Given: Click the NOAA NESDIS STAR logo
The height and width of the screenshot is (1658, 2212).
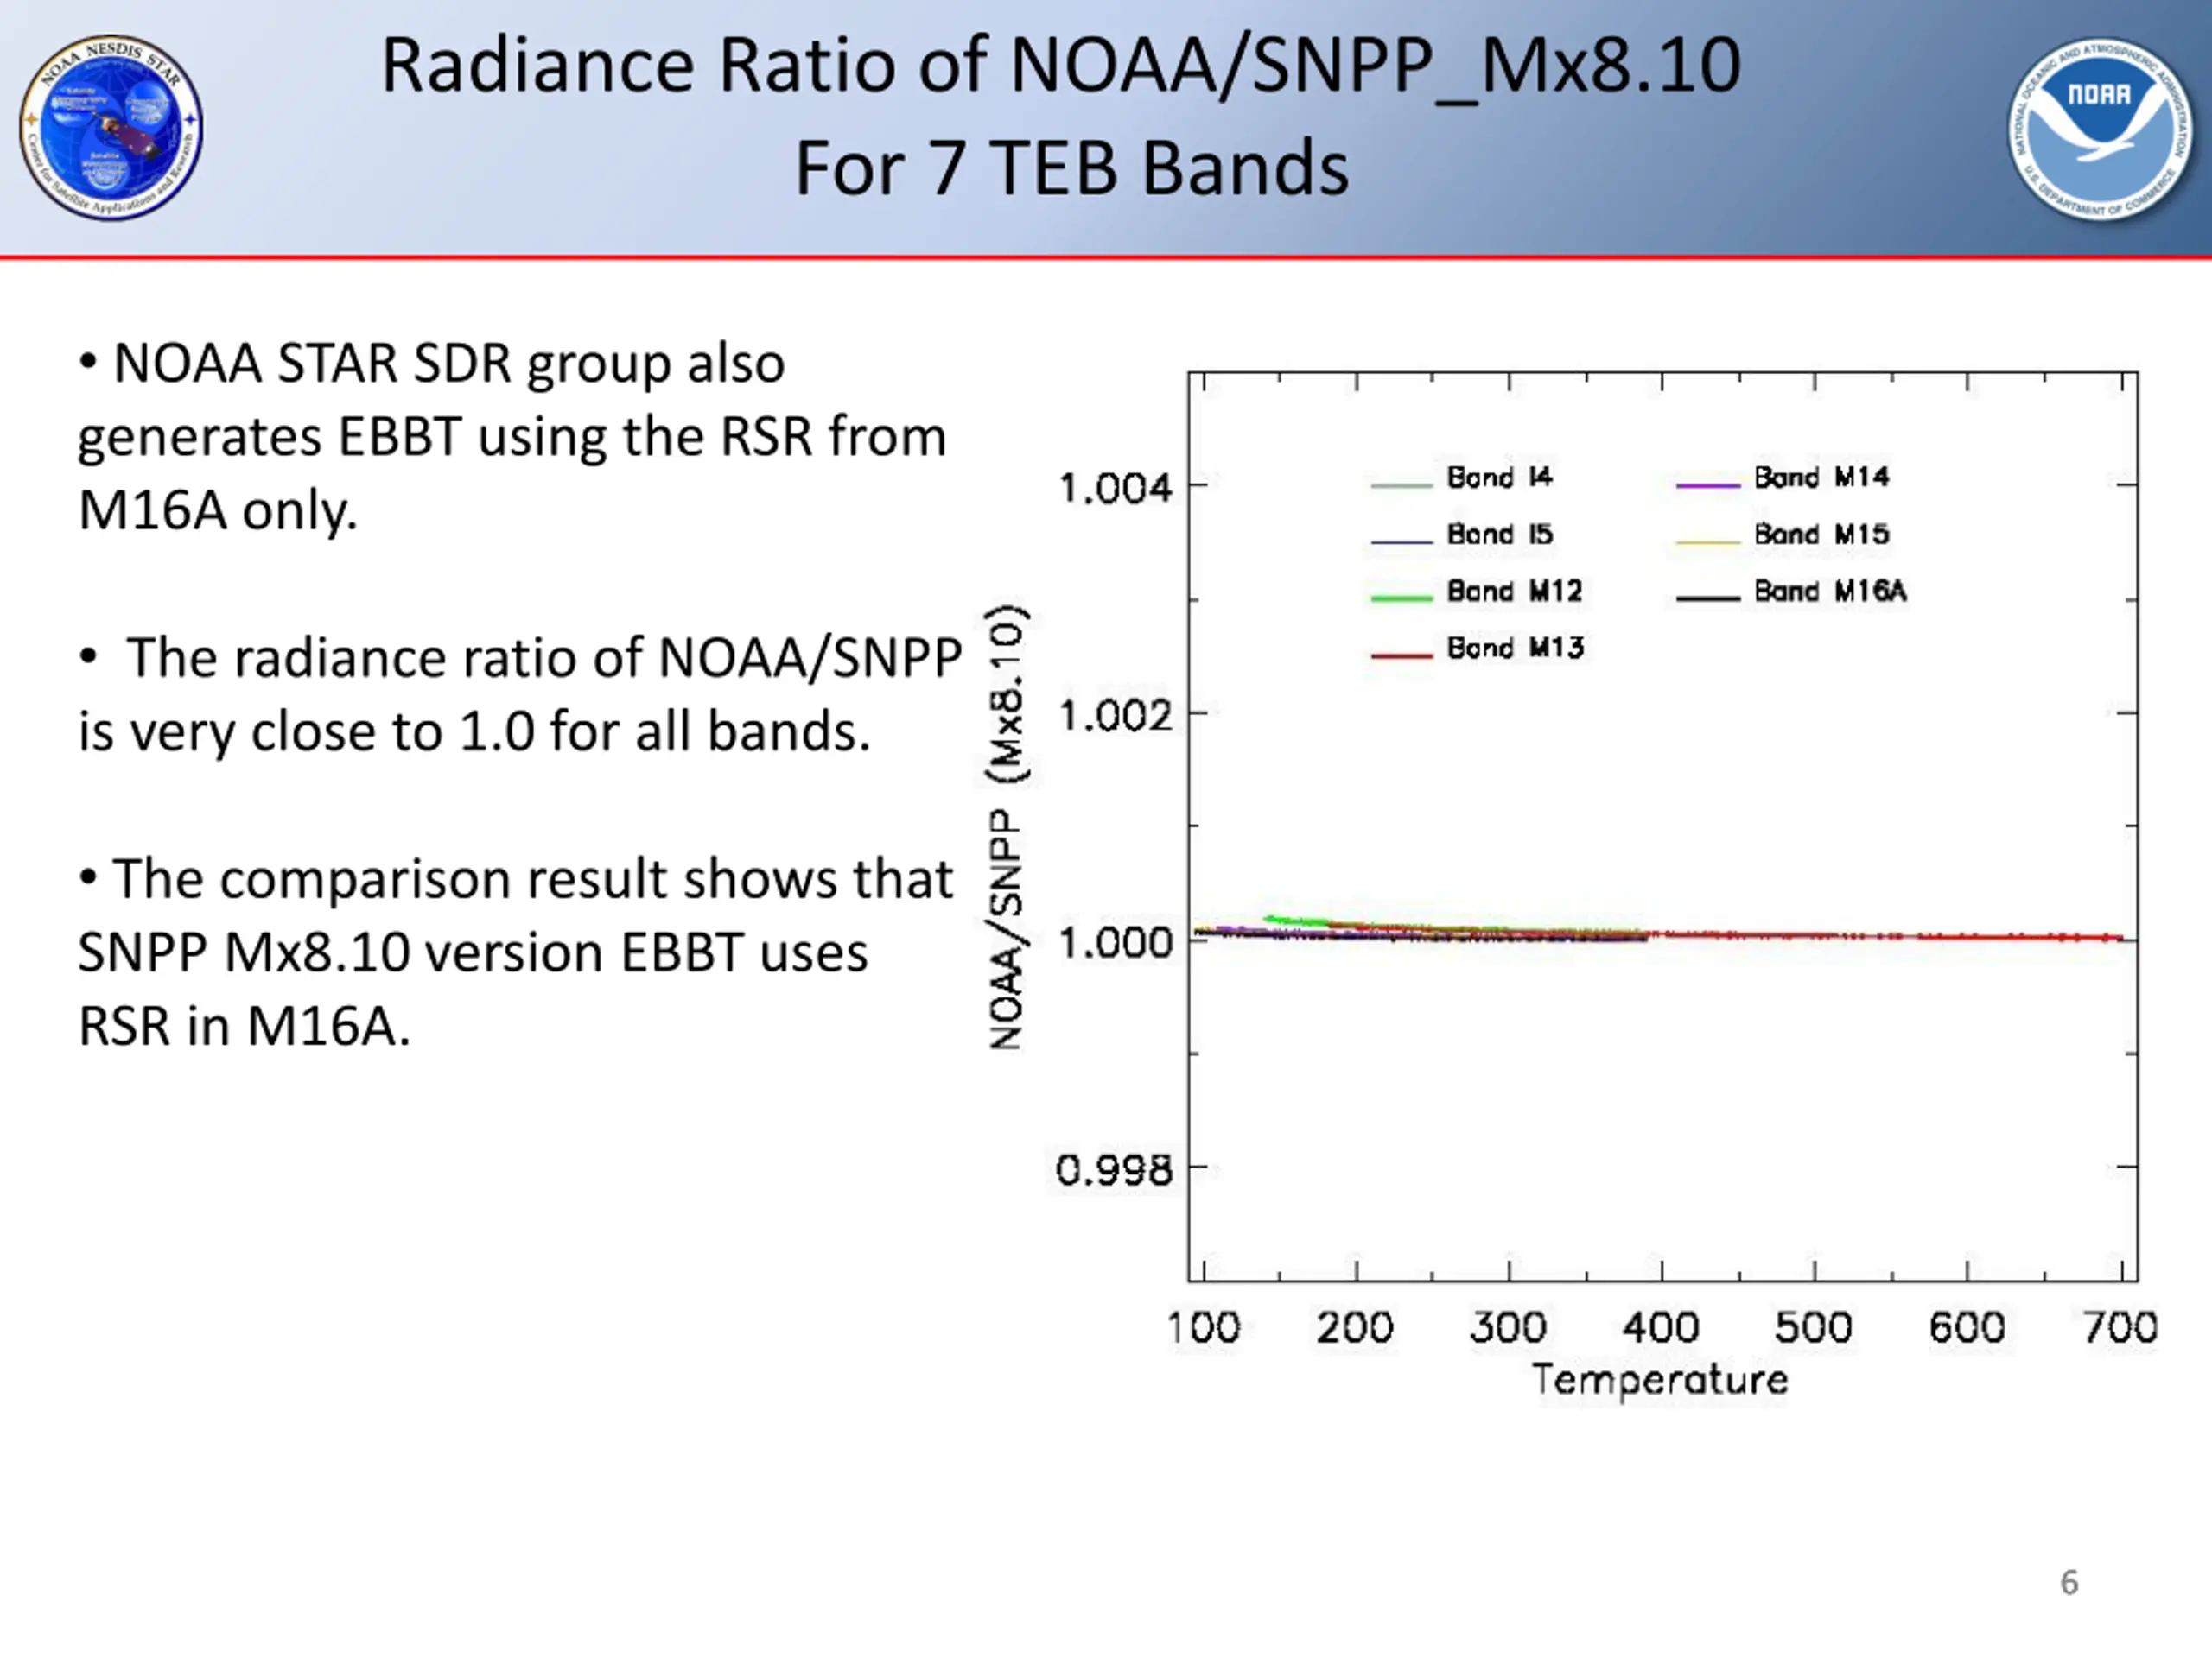Looking at the screenshot, I should 111,128.
